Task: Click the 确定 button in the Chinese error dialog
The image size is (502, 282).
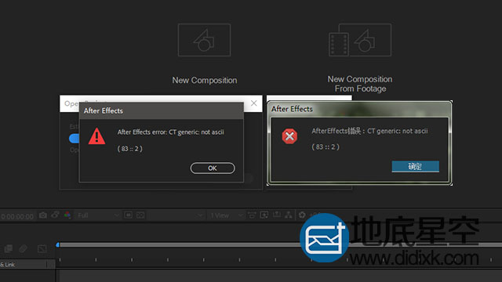Action: click(415, 166)
